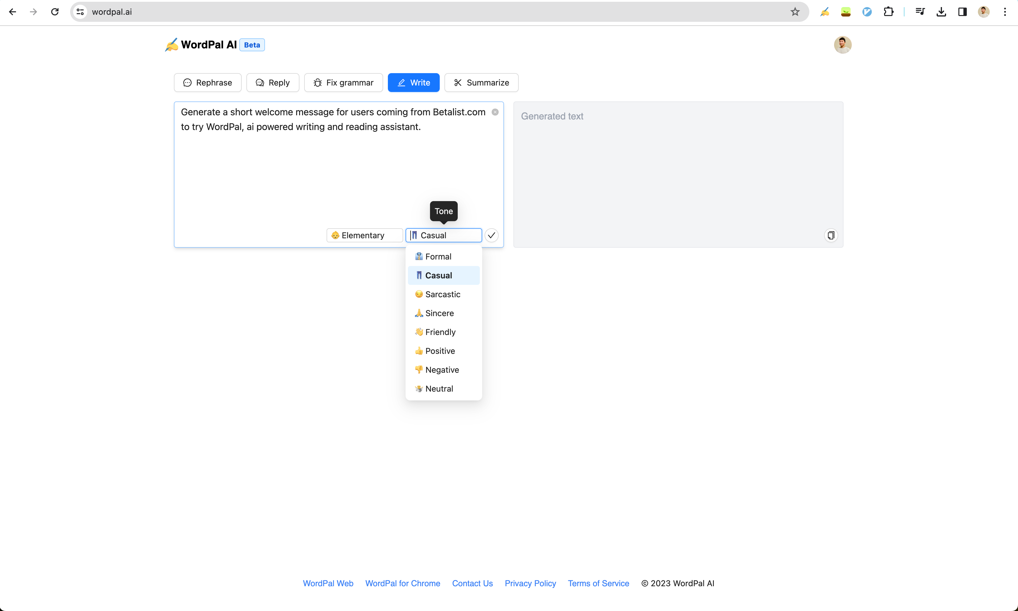Click the WordPal AI pen logo
The image size is (1018, 611).
172,45
